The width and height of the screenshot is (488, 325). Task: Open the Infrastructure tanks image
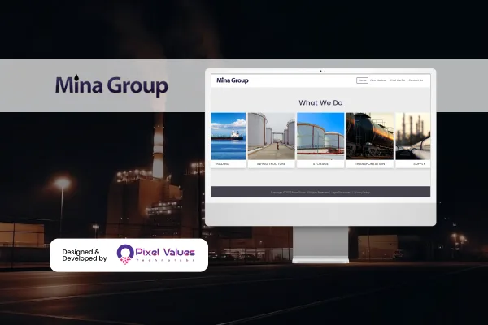pos(271,136)
